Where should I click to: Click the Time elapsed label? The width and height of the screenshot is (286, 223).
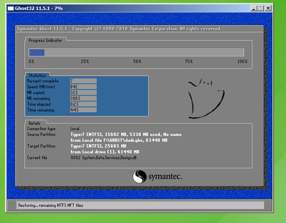pyautogui.click(x=39, y=104)
